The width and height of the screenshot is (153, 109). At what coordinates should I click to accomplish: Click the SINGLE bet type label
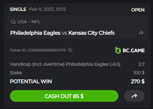pos(18,9)
